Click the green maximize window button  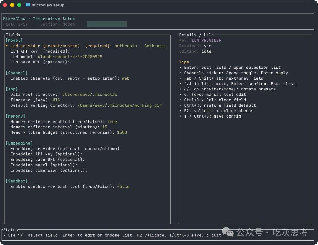pyautogui.click(x=19, y=5)
